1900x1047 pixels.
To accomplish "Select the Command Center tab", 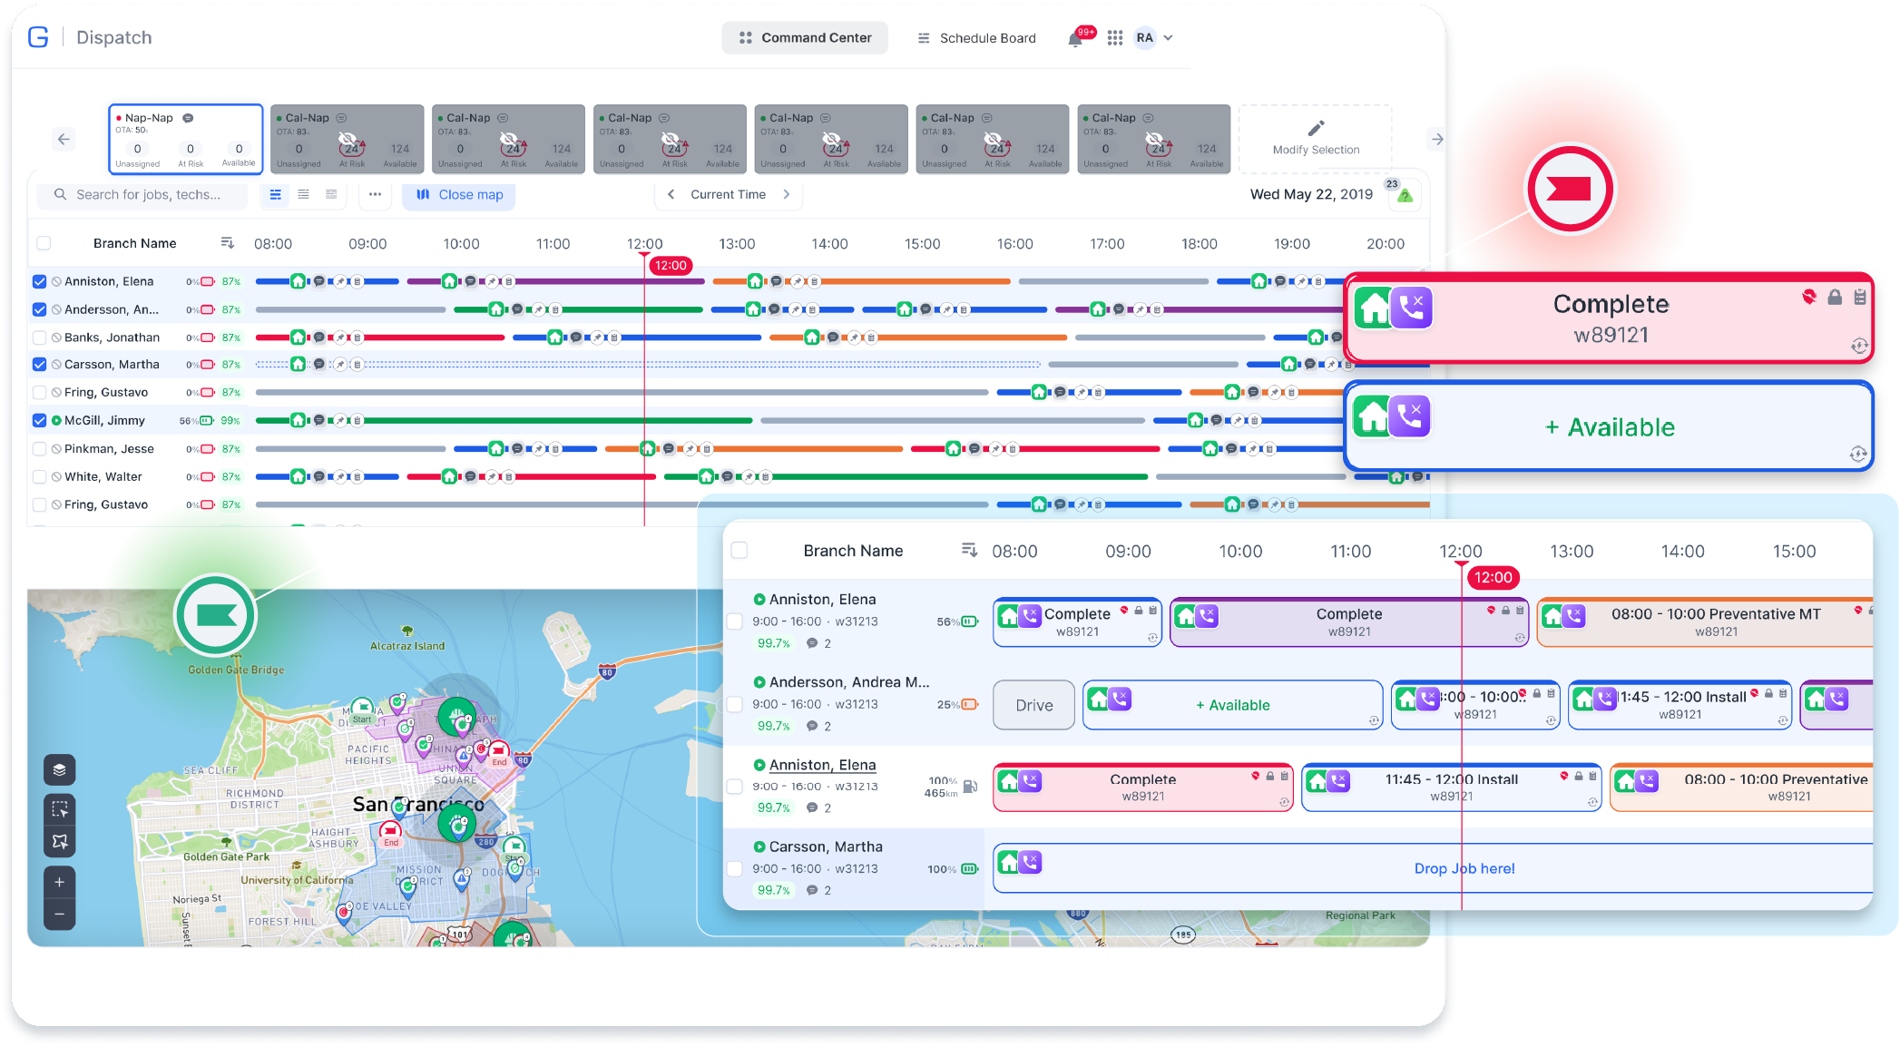I will coord(804,37).
